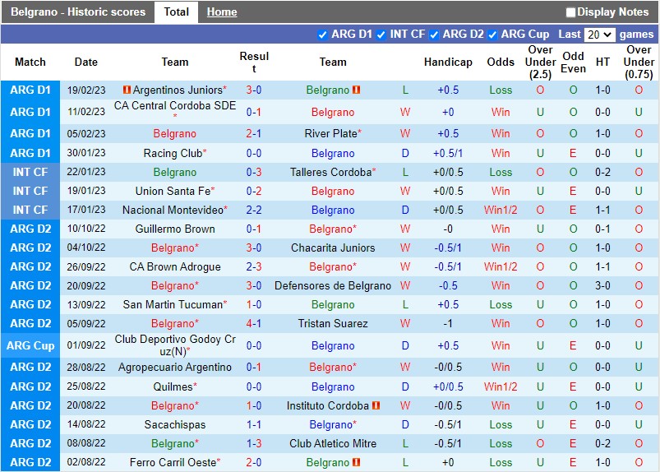660x472 pixels.
Task: Select the Total tab
Action: (176, 12)
